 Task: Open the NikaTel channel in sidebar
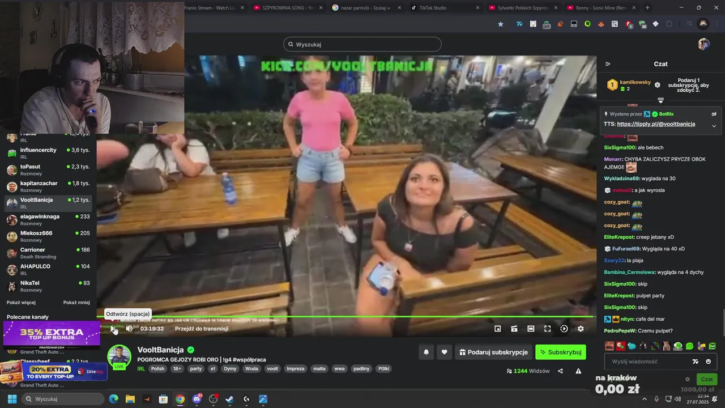[x=48, y=286]
